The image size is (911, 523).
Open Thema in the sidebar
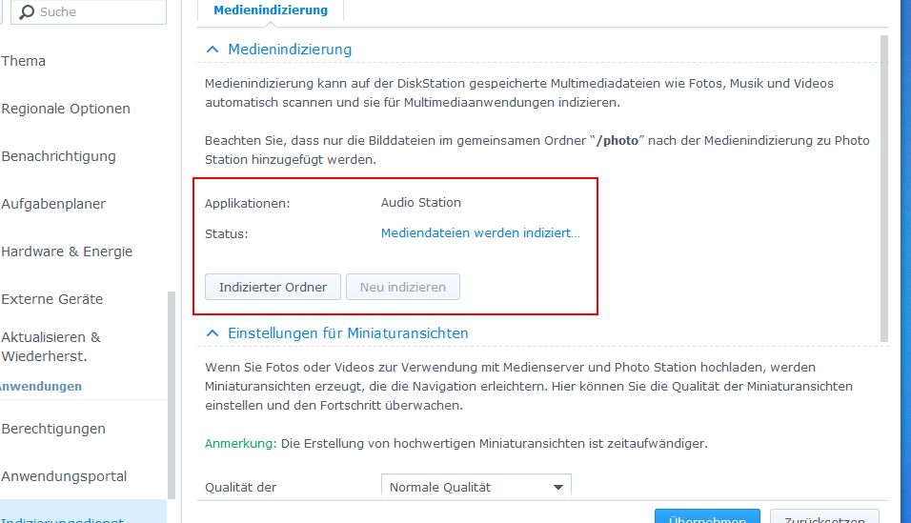pos(23,61)
